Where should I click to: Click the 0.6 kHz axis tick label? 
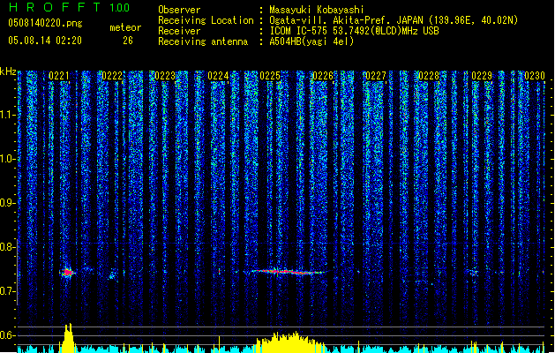[x=8, y=335]
